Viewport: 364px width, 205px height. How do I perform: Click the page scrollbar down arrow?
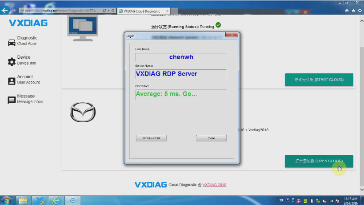click(x=362, y=189)
